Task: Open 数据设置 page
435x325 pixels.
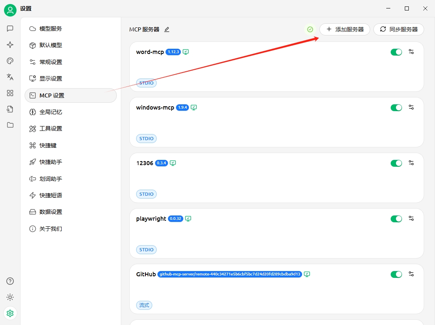Action: click(x=71, y=212)
